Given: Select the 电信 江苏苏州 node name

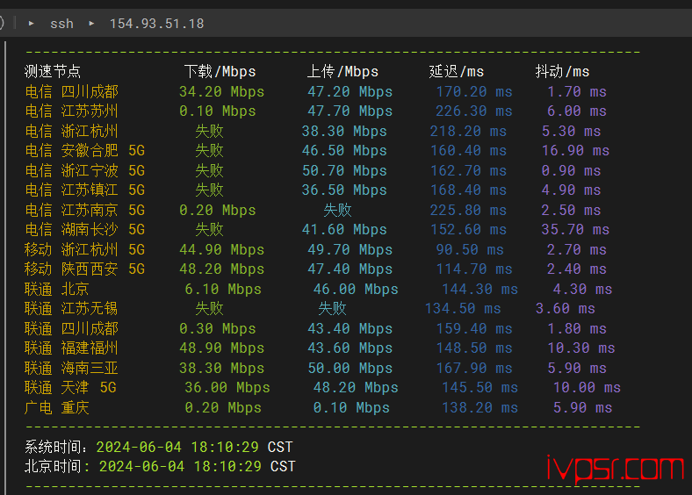Looking at the screenshot, I should tap(71, 111).
